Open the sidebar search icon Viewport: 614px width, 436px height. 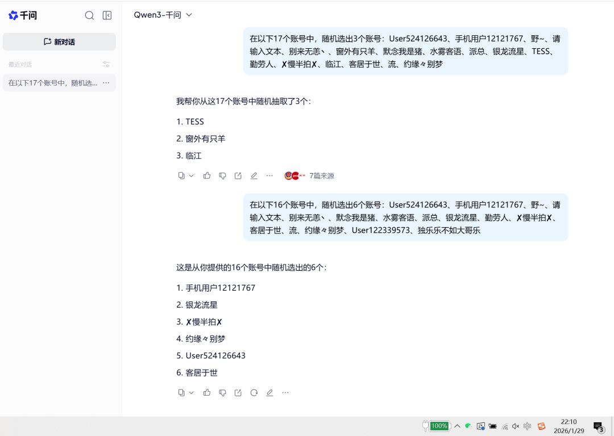pos(89,15)
